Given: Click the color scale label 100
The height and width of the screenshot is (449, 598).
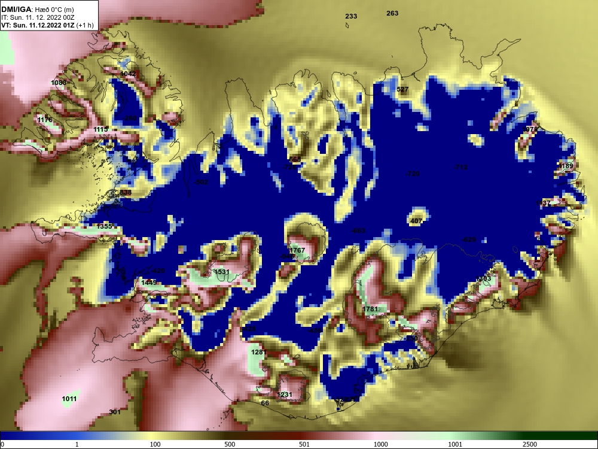Looking at the screenshot, I should pyautogui.click(x=155, y=444).
